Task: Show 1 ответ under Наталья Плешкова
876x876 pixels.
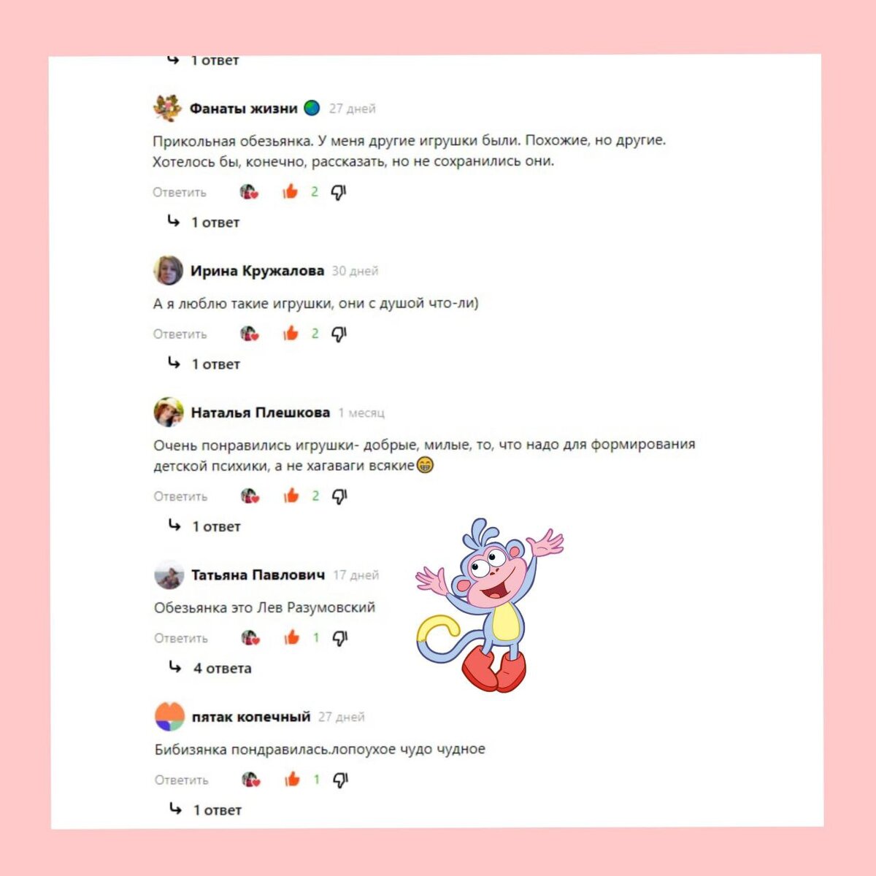Action: tap(204, 526)
